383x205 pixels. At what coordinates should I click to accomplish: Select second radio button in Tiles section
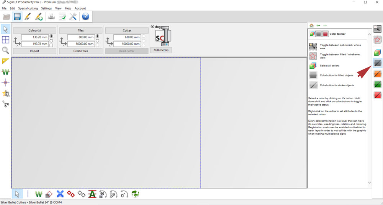pos(97,41)
